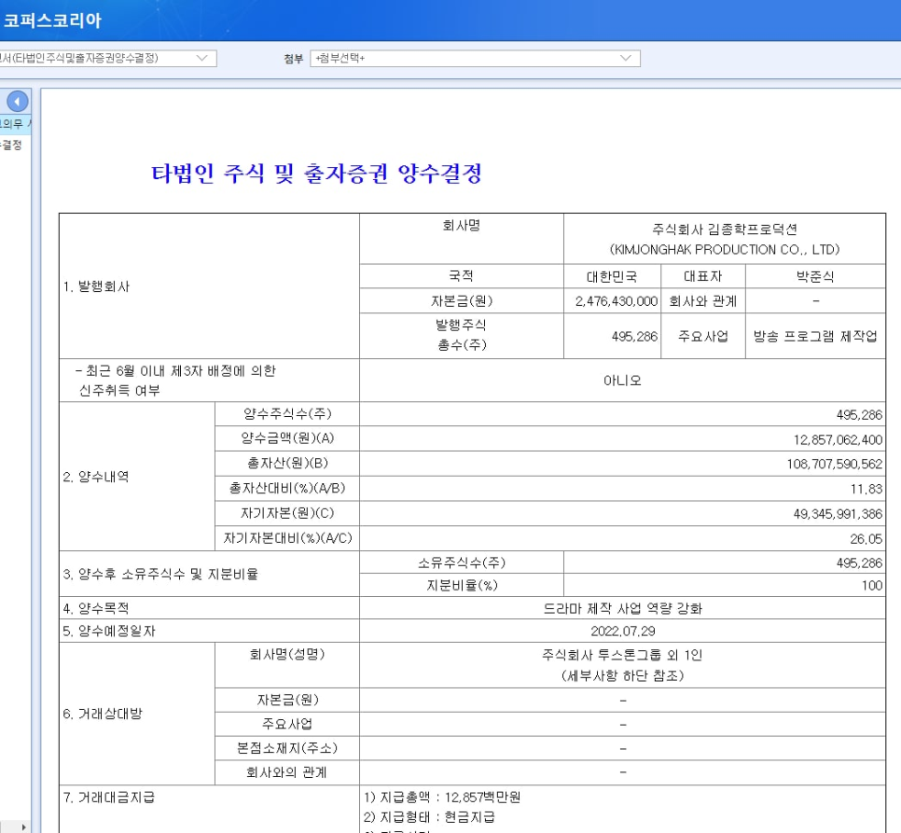Click the KIMJONGHAK PRODUCTION CO., LTD text
The height and width of the screenshot is (833, 901).
point(724,249)
